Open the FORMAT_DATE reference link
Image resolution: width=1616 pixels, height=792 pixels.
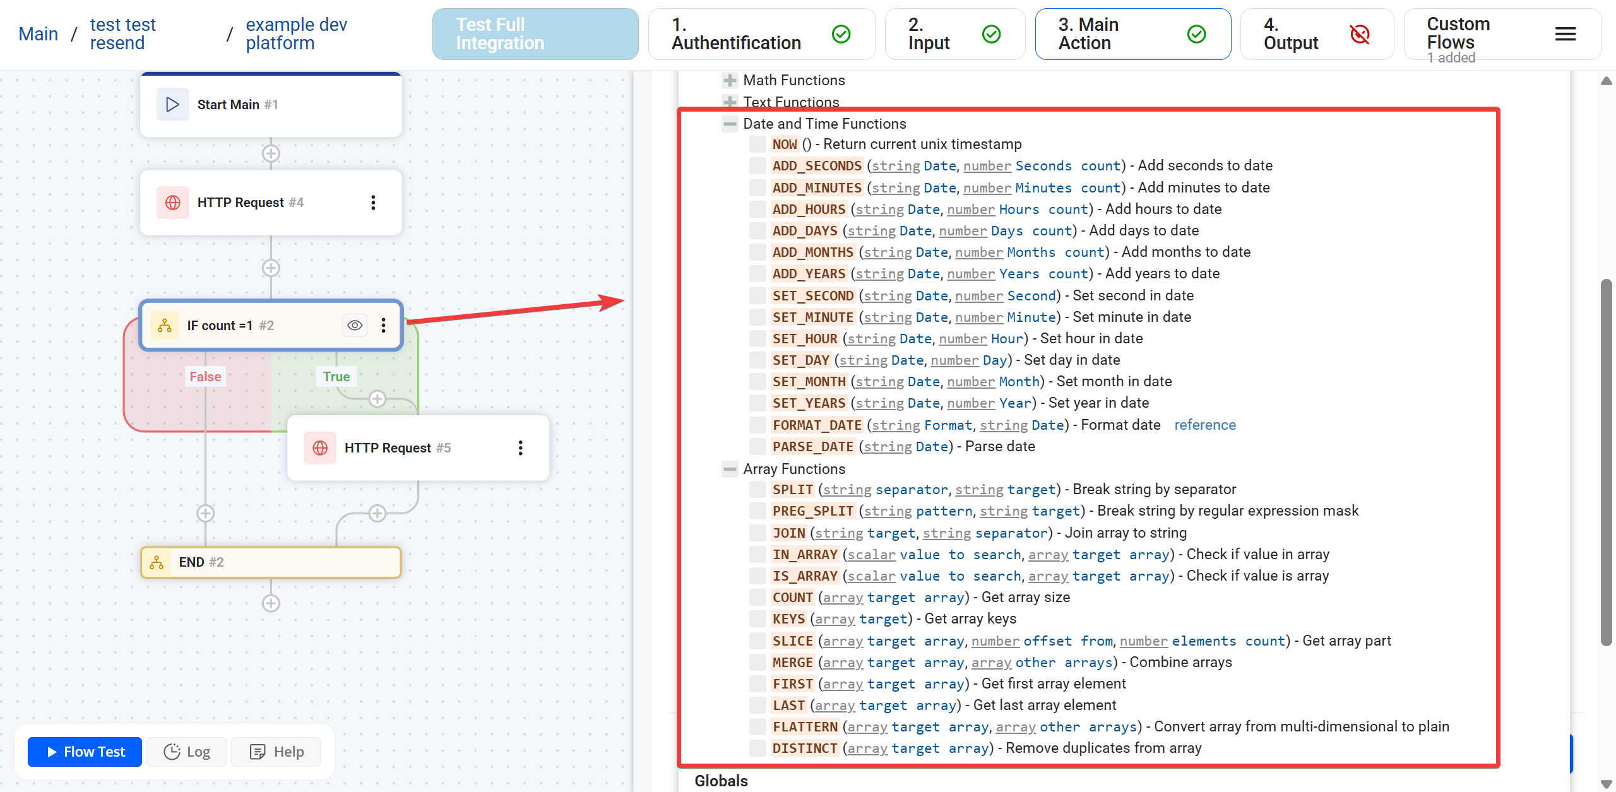[x=1204, y=425]
